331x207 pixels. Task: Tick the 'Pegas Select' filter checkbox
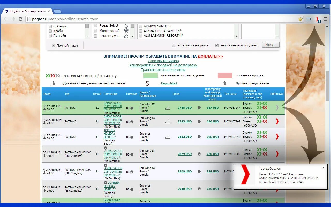tap(95, 26)
